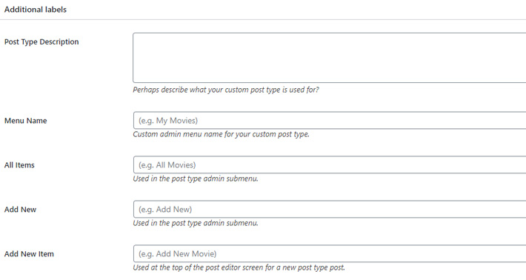This screenshot has height=280, width=526.
Task: Click the divider line below Additional labels
Action: tap(263, 19)
